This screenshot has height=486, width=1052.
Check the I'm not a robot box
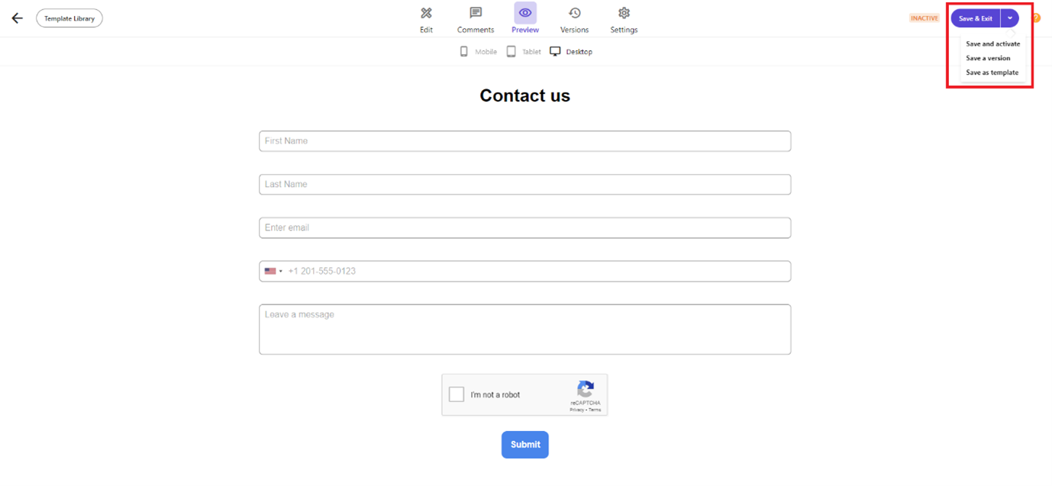457,394
